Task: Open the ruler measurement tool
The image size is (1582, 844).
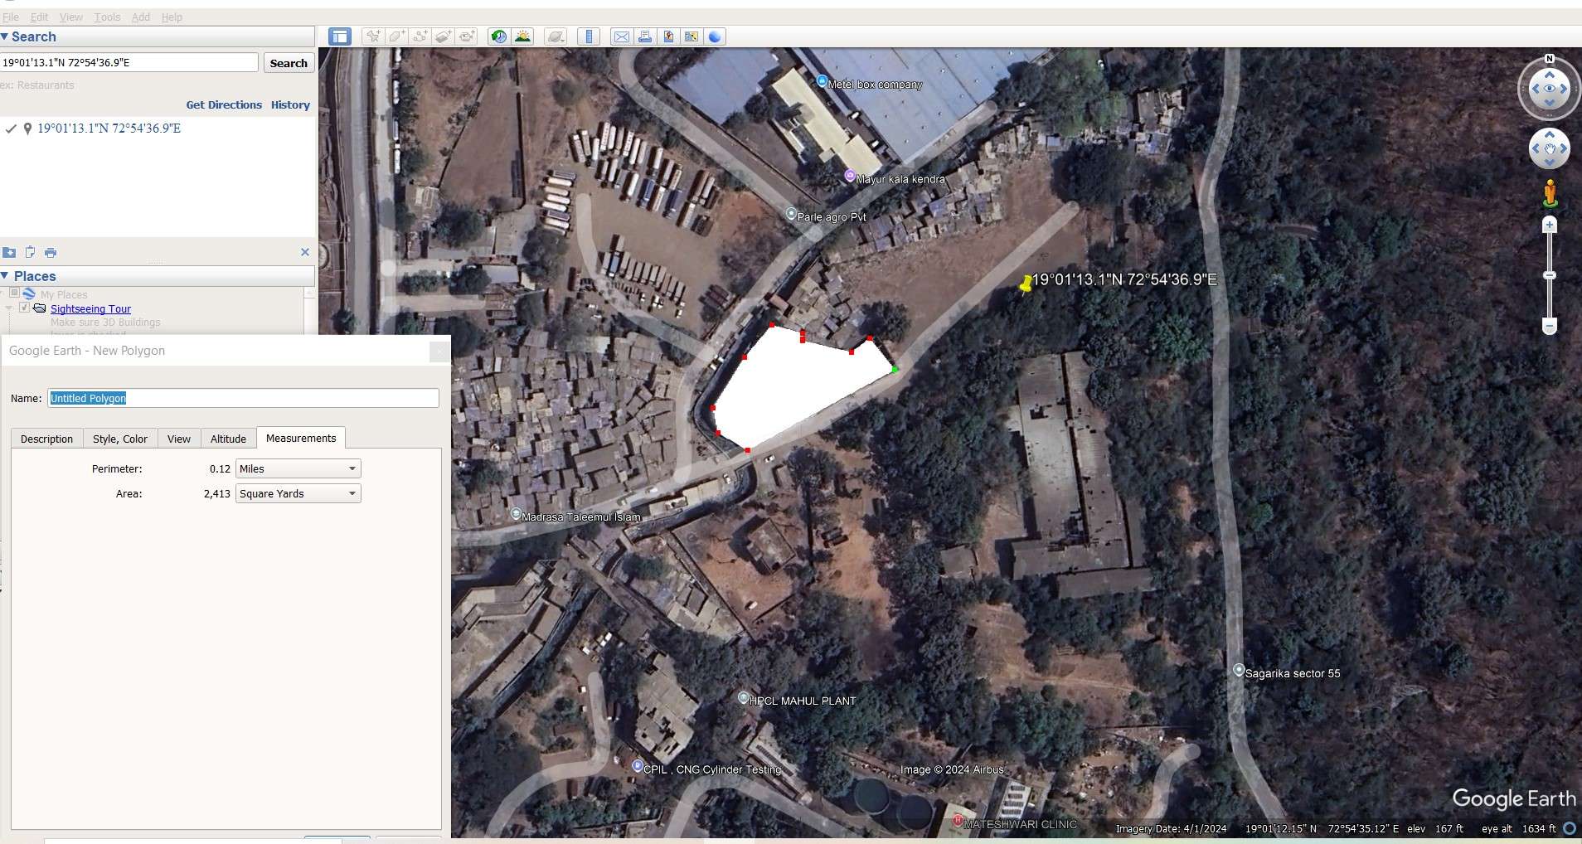Action: click(589, 36)
